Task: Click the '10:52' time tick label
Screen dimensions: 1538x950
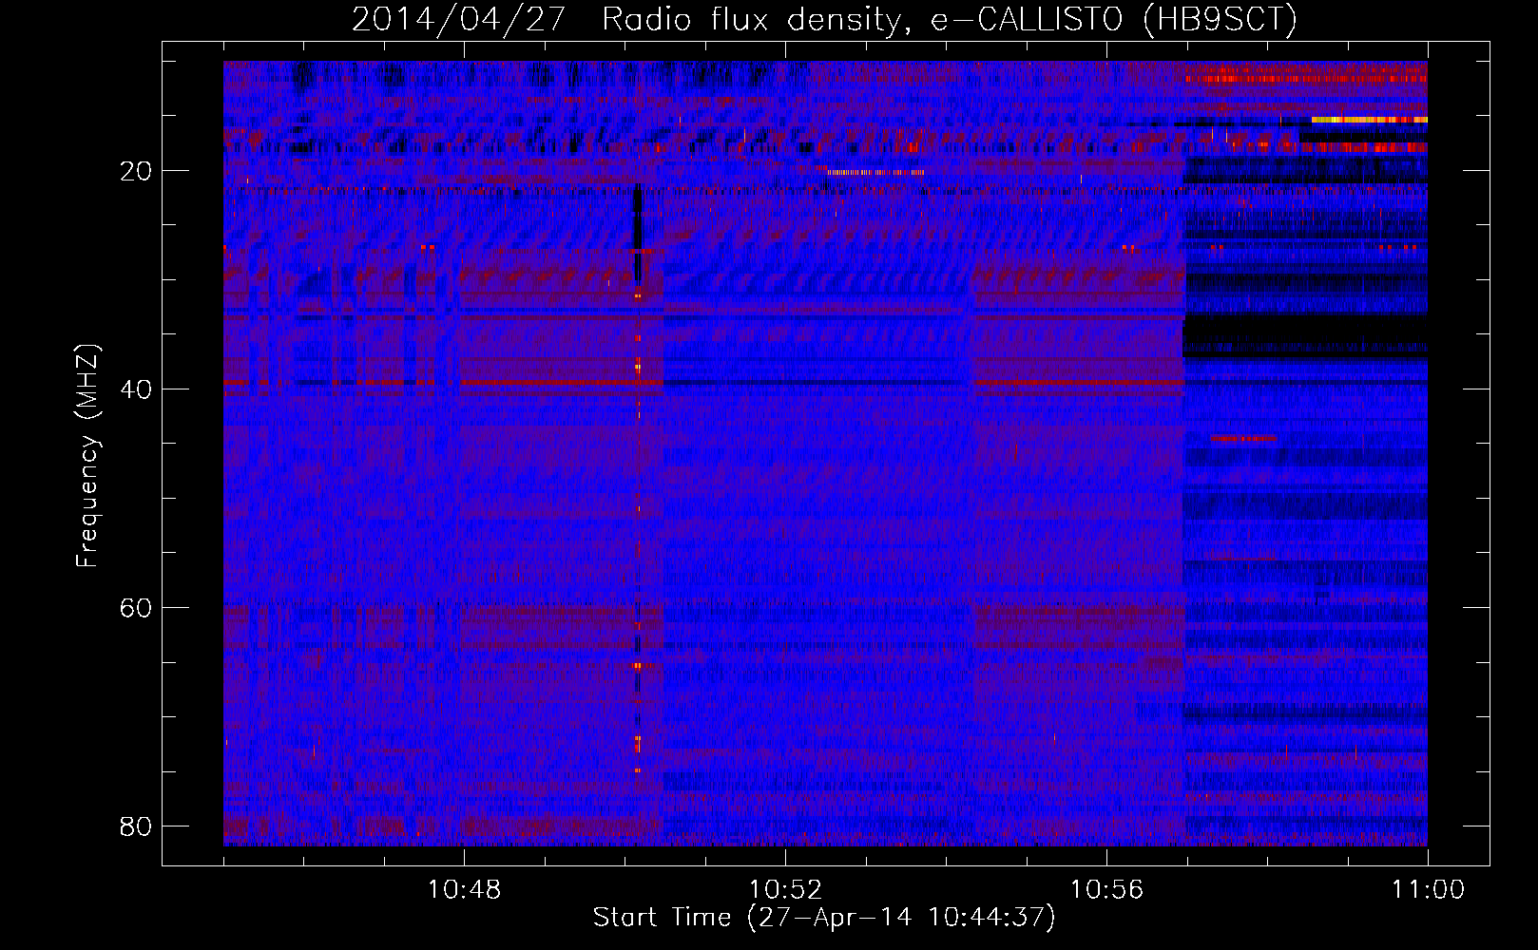Action: click(785, 890)
